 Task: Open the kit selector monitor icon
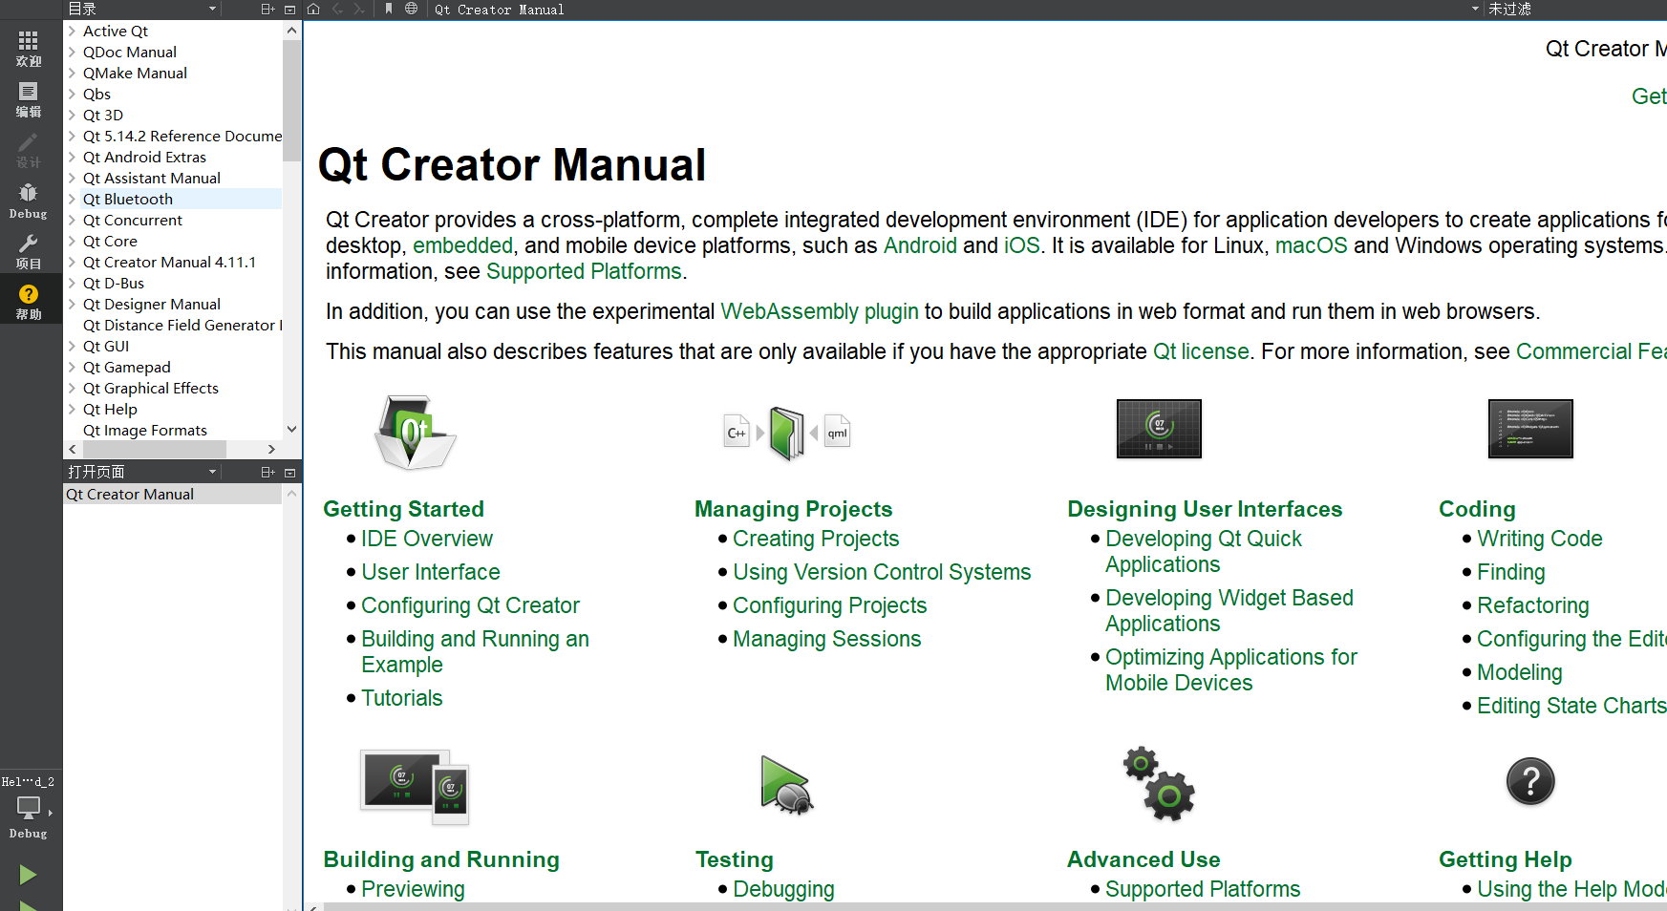click(29, 809)
